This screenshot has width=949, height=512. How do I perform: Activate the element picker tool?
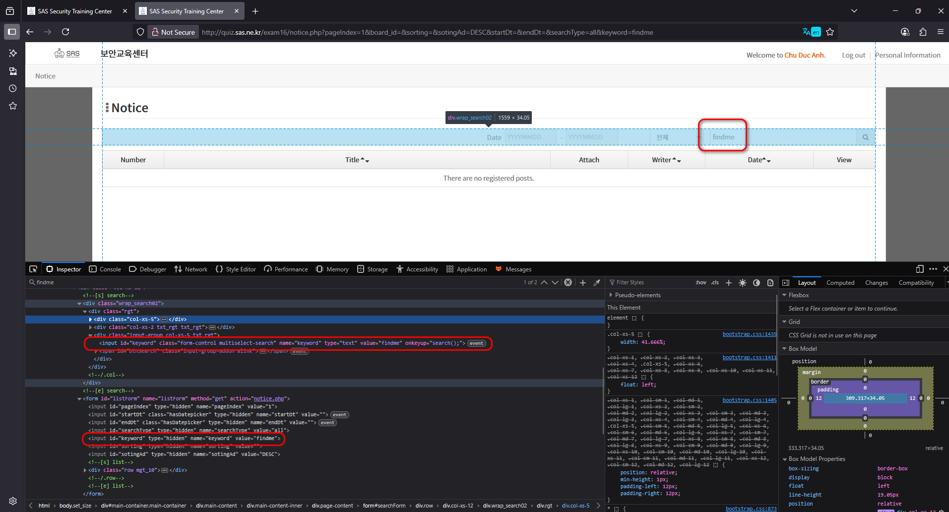point(33,269)
